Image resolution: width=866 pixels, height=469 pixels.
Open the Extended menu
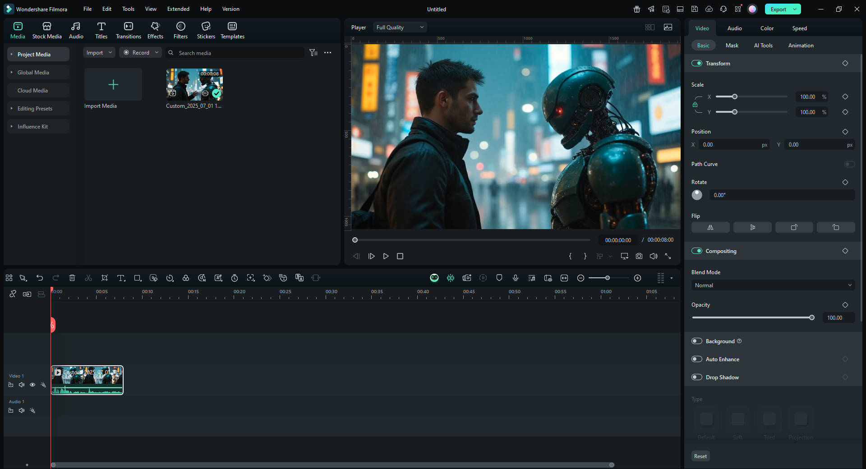point(178,9)
